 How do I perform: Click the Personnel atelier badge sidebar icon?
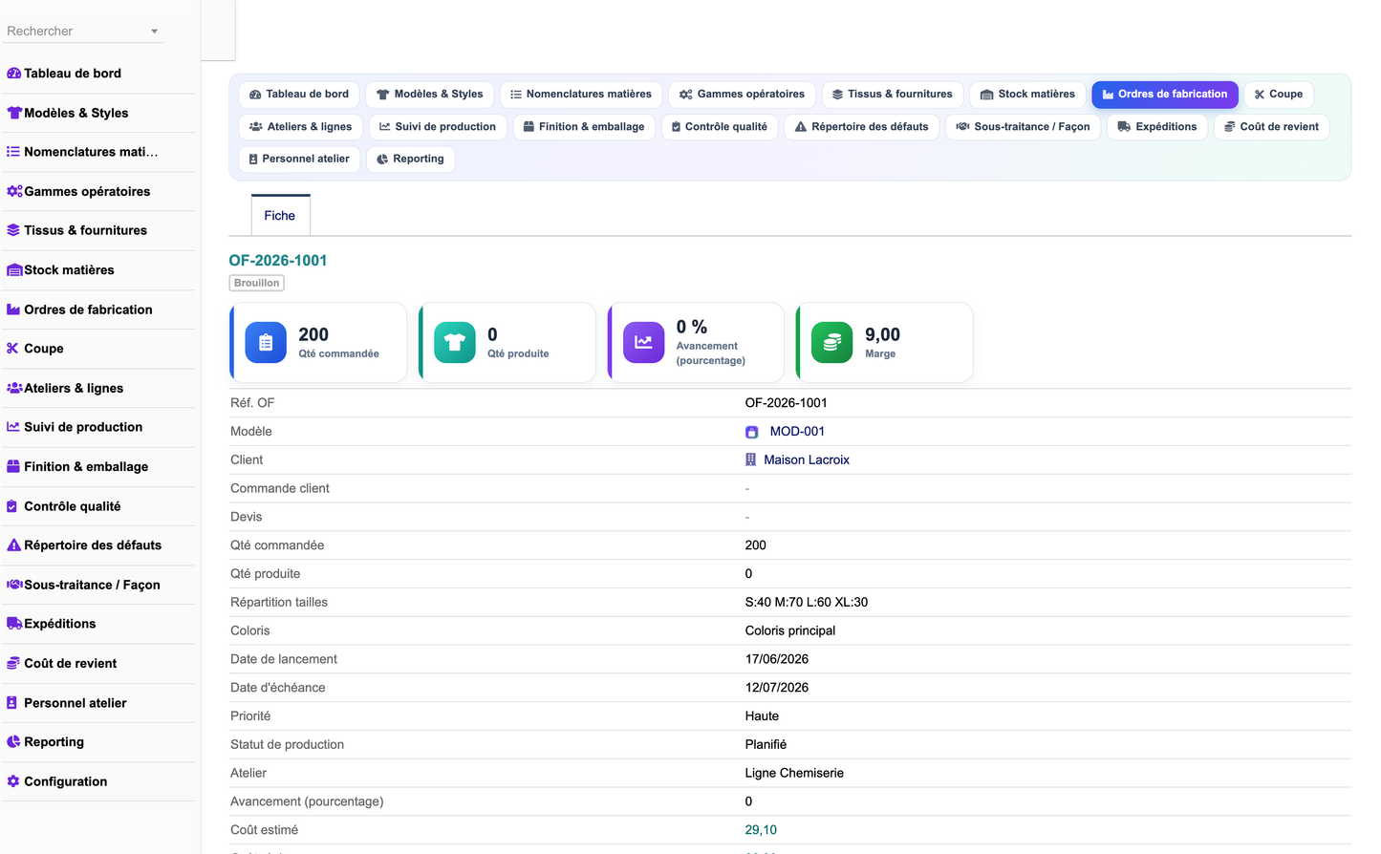click(12, 703)
